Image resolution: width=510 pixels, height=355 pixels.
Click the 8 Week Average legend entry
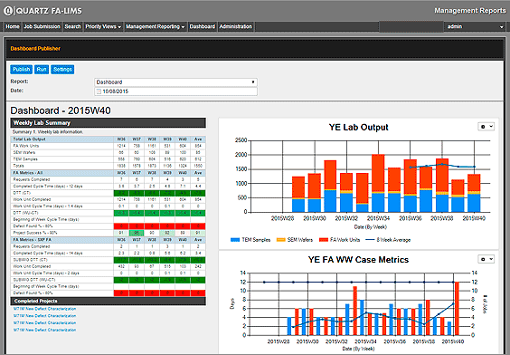coord(388,240)
